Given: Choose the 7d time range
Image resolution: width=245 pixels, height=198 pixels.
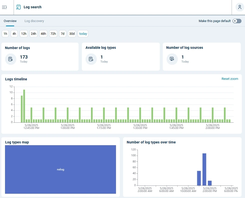Looking at the screenshot, I should (62, 34).
